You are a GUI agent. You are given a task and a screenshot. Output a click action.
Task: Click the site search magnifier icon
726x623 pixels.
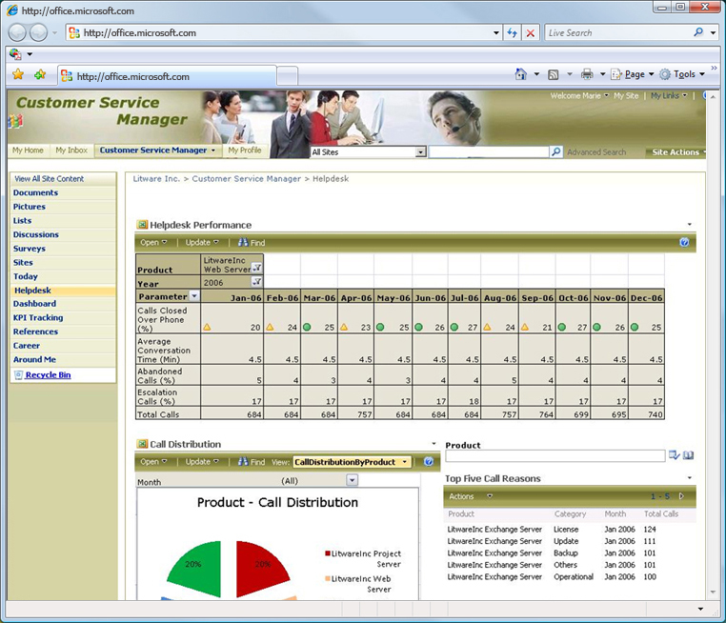556,152
